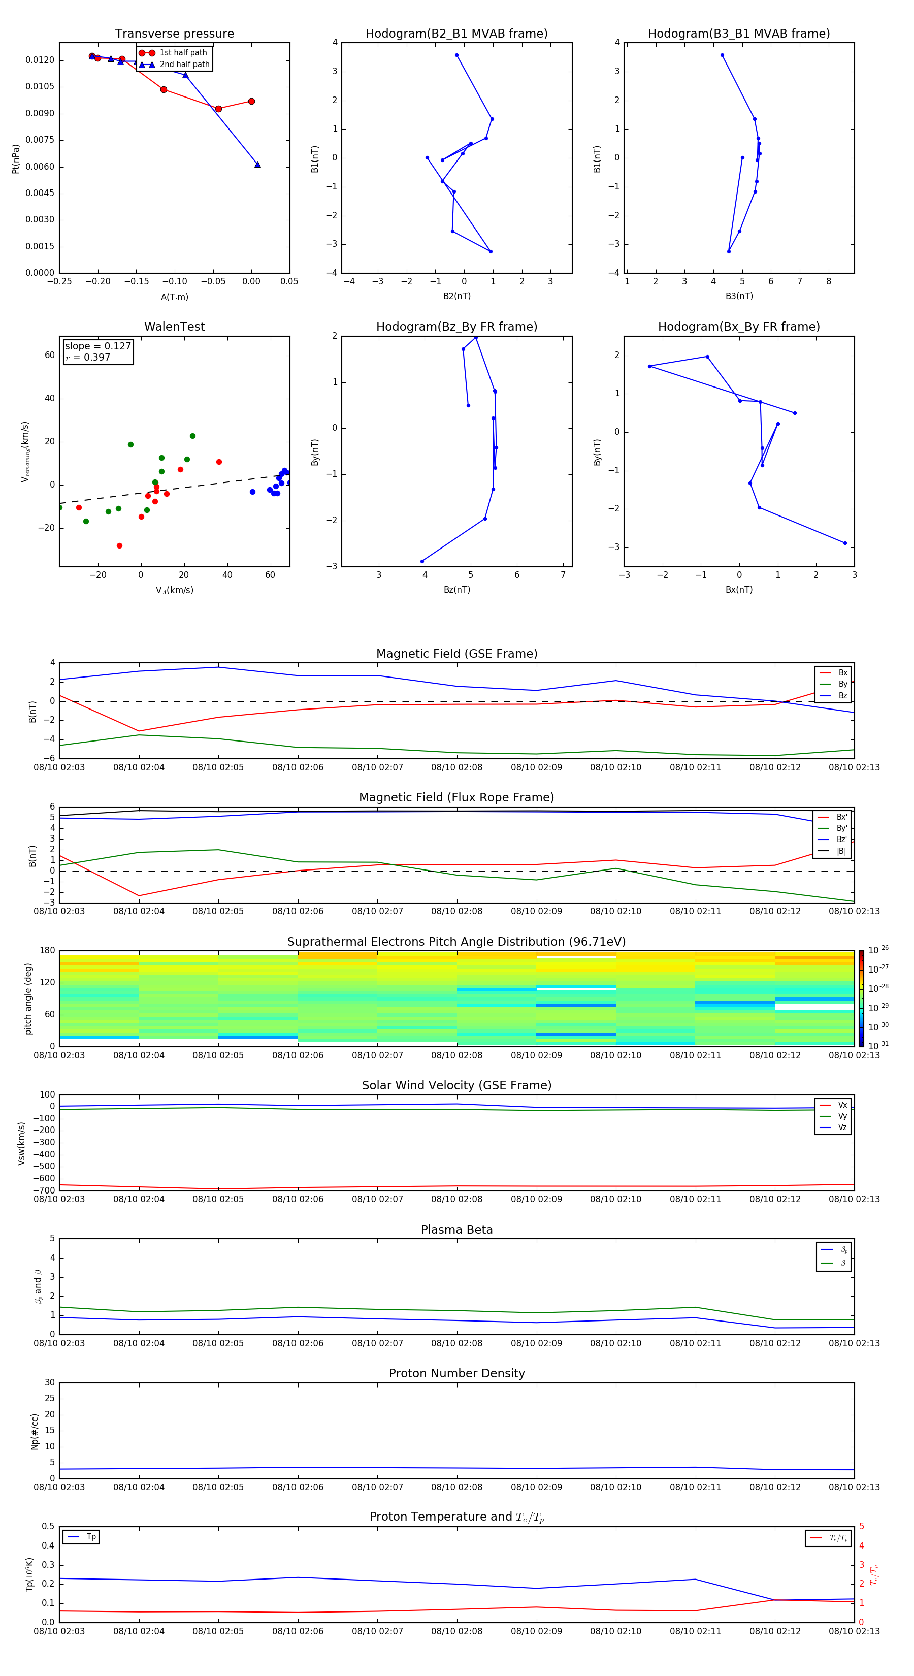Select the 'r = 0.397' annotation
Viewport: 914px width, 1676px height.
88,357
